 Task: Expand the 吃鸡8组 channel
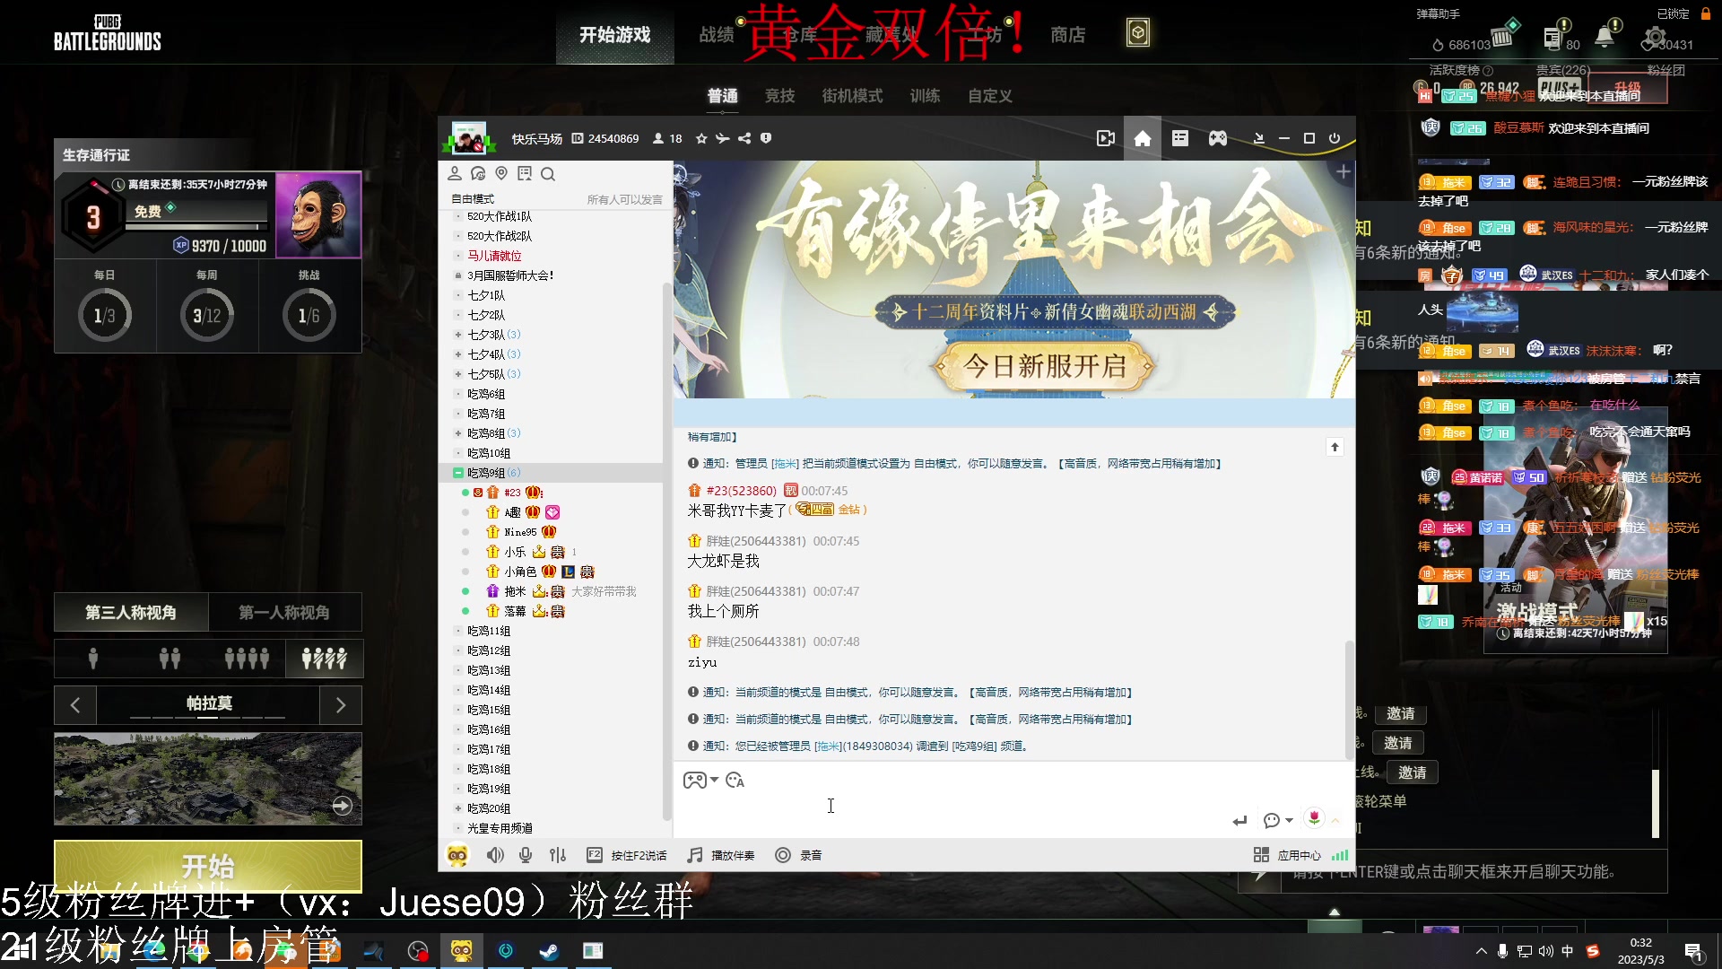(x=458, y=433)
